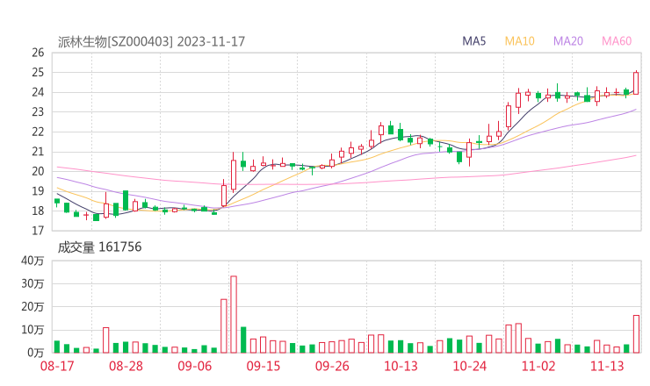Click the MA60 legend label
This screenshot has height=386, width=650.
pyautogui.click(x=617, y=41)
